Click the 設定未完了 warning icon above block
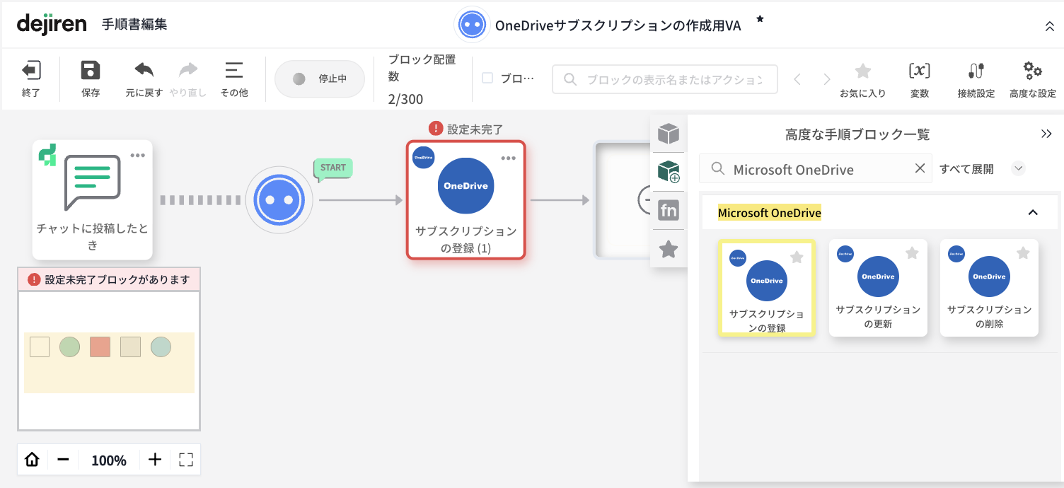 coord(436,129)
